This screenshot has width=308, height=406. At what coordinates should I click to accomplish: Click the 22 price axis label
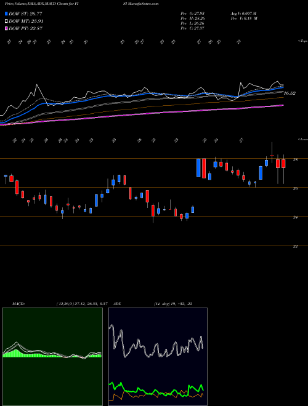click(x=295, y=247)
